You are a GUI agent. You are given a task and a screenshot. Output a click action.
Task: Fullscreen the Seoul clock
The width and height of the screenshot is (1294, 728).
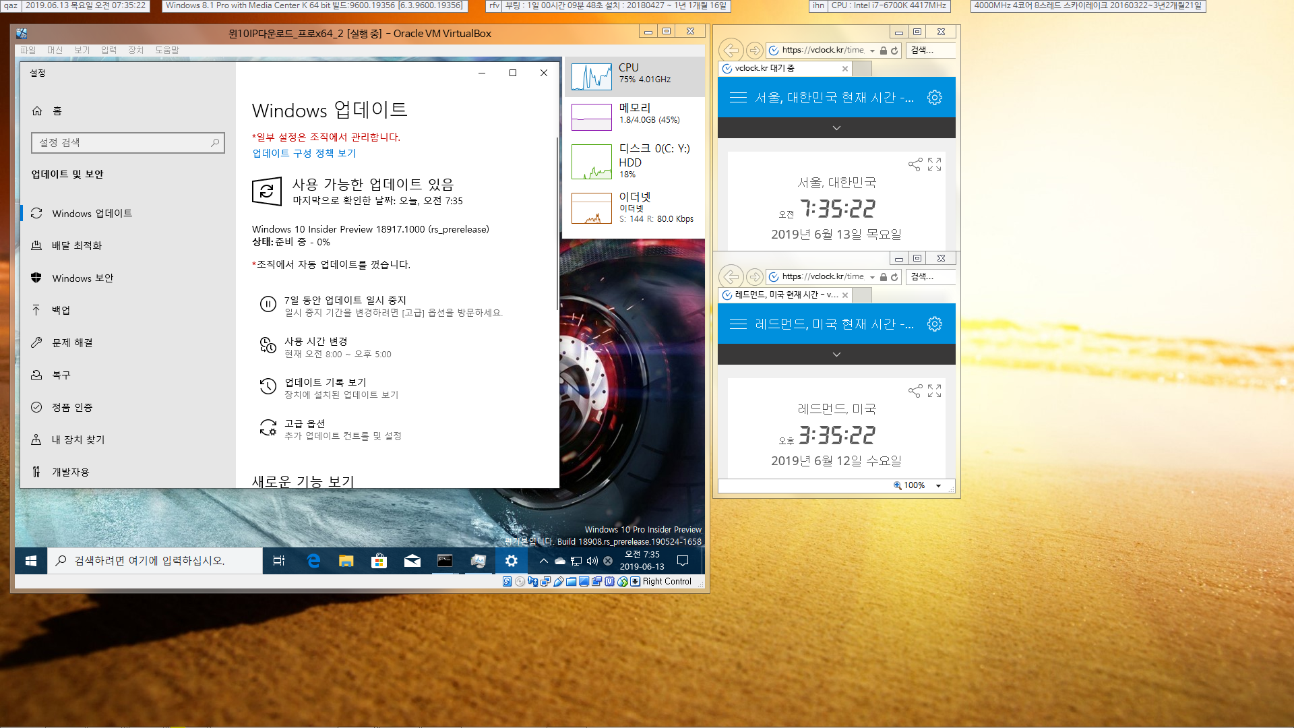pyautogui.click(x=934, y=164)
